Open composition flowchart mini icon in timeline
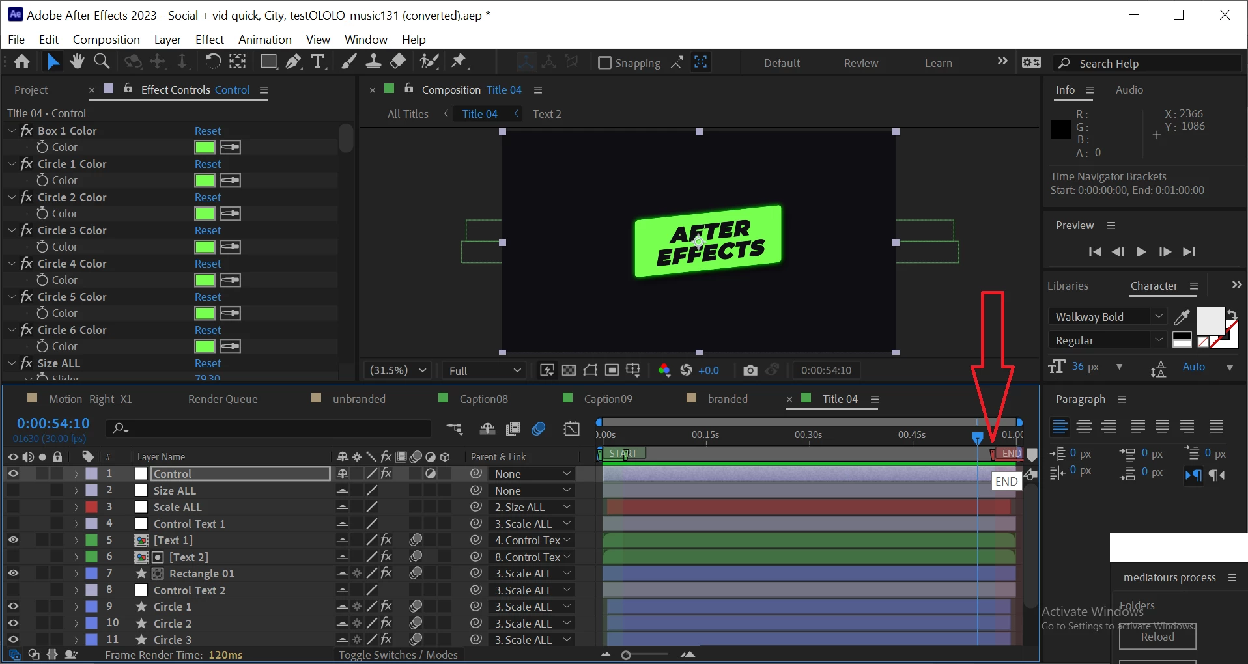This screenshot has width=1248, height=664. (455, 428)
